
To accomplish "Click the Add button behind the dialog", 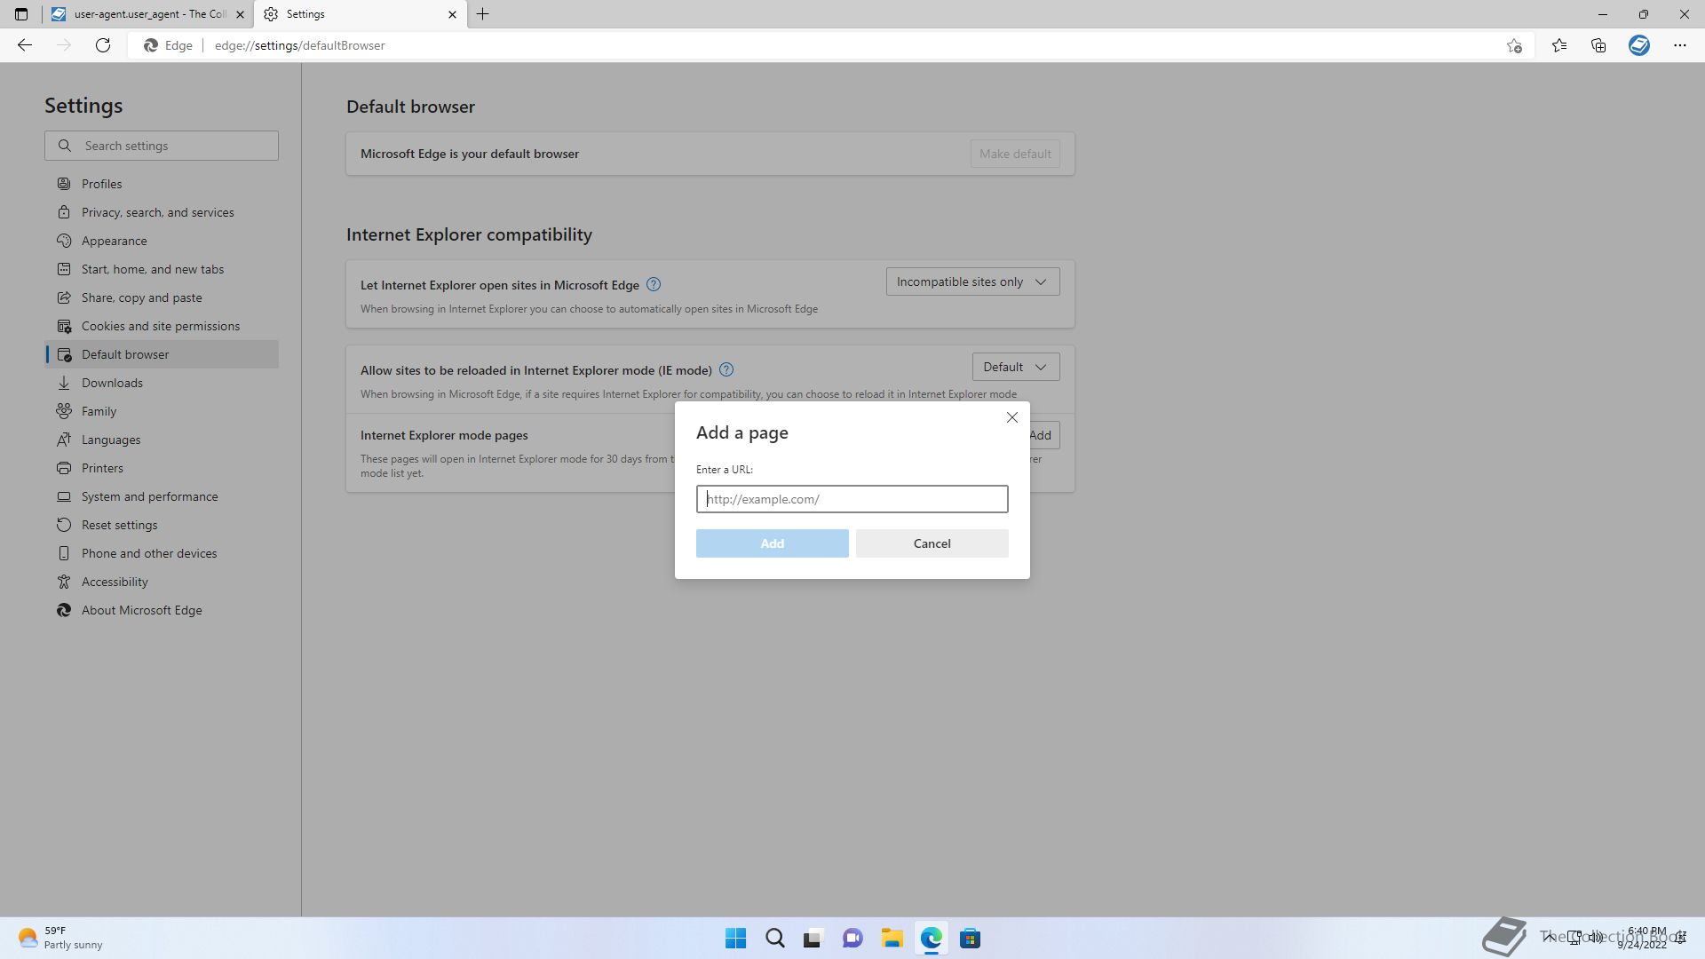I will [1044, 435].
